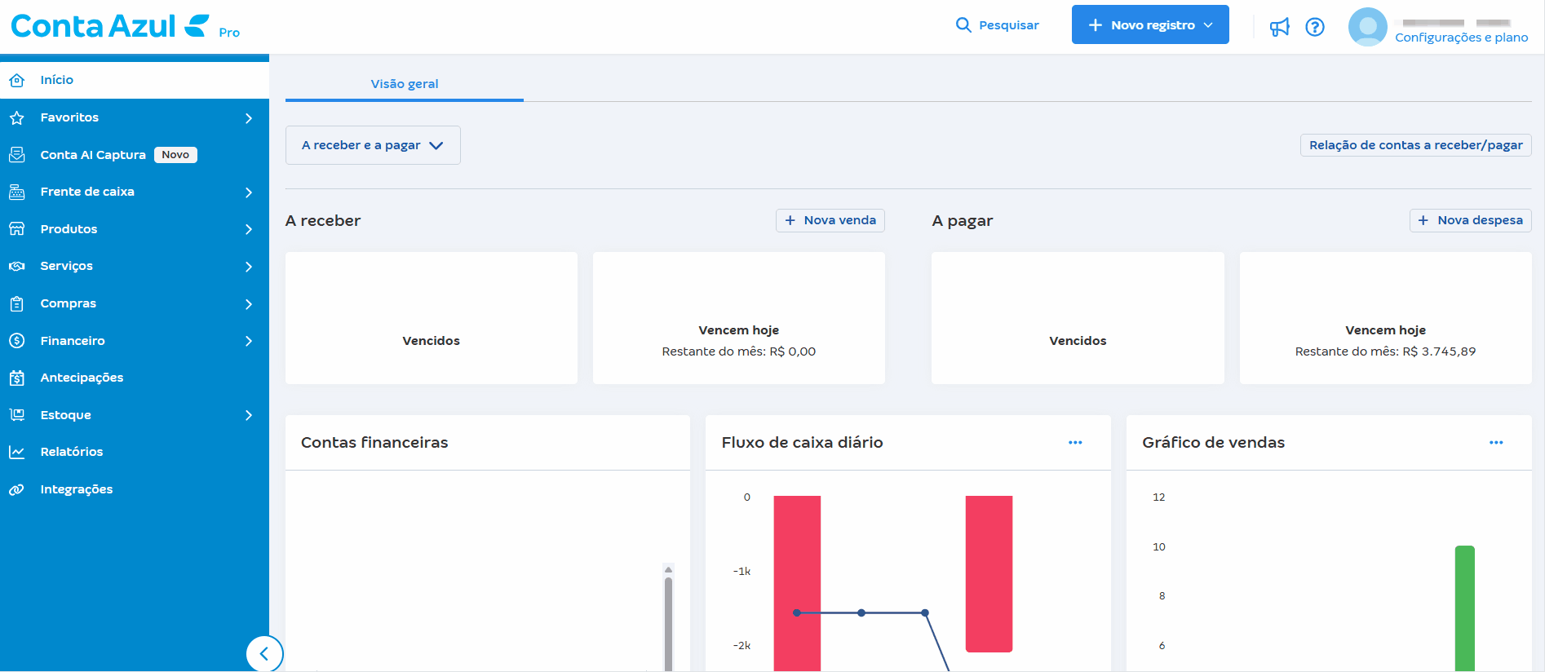Expand the Frente de caixa menu
Image resolution: width=1545 pixels, height=672 pixels.
(87, 192)
